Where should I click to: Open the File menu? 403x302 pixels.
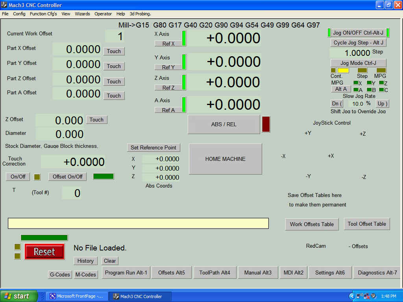[x=5, y=14]
